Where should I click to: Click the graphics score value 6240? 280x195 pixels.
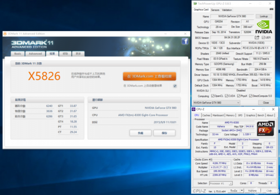tap(49, 106)
